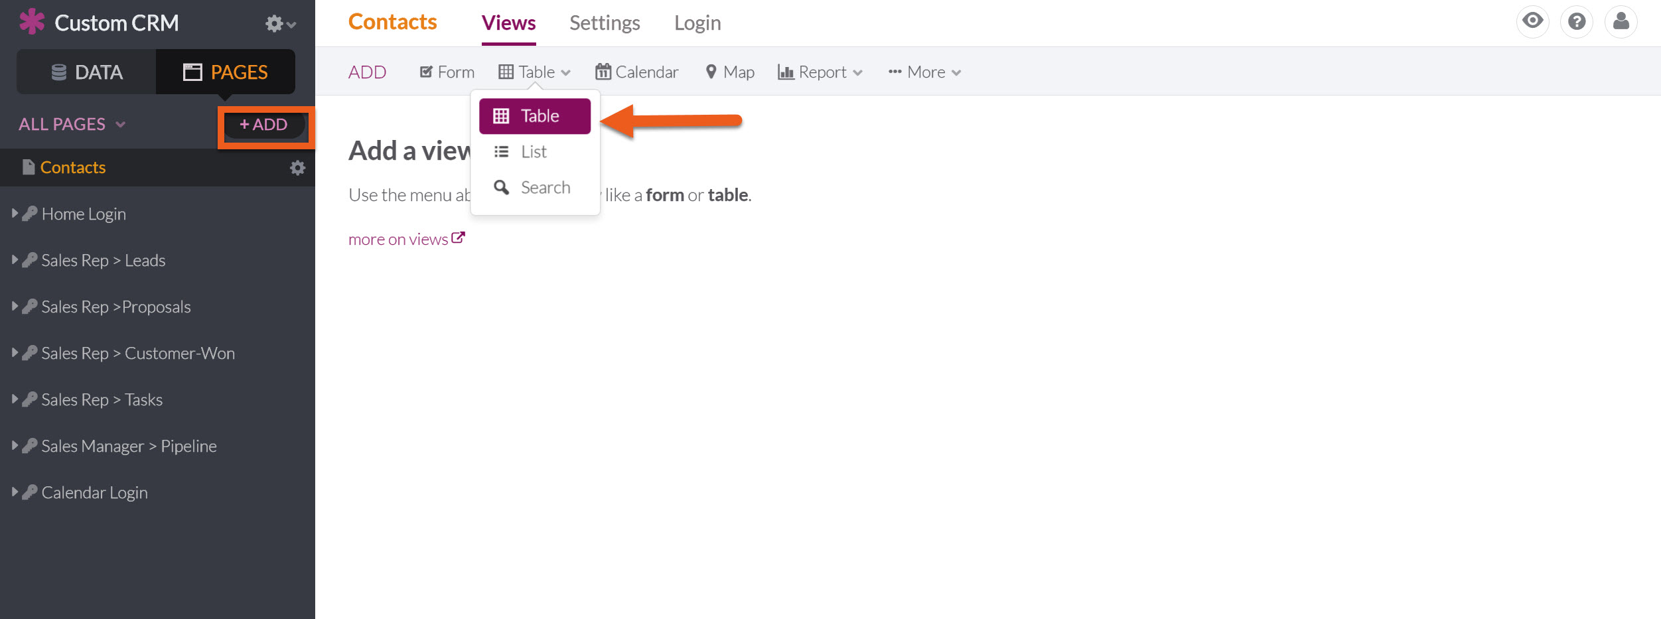Switch to the DATA tab
Viewport: 1661px width, 619px height.
tap(86, 72)
